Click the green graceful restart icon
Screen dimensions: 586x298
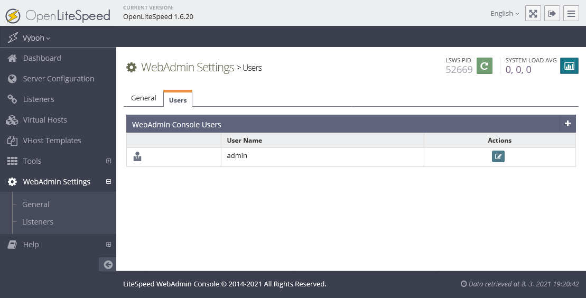485,66
